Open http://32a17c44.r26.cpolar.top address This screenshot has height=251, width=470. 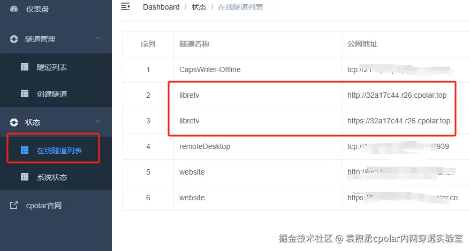(x=397, y=95)
